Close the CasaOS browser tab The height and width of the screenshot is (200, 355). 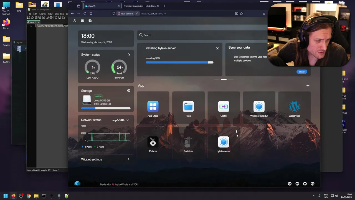point(119,6)
